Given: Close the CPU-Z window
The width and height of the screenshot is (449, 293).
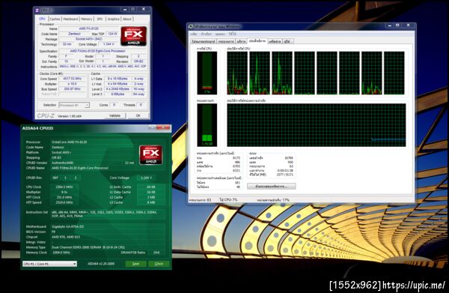Looking at the screenshot, I should click(x=144, y=10).
